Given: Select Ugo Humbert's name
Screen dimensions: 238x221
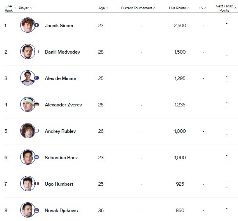Looking at the screenshot, I should [59, 184].
